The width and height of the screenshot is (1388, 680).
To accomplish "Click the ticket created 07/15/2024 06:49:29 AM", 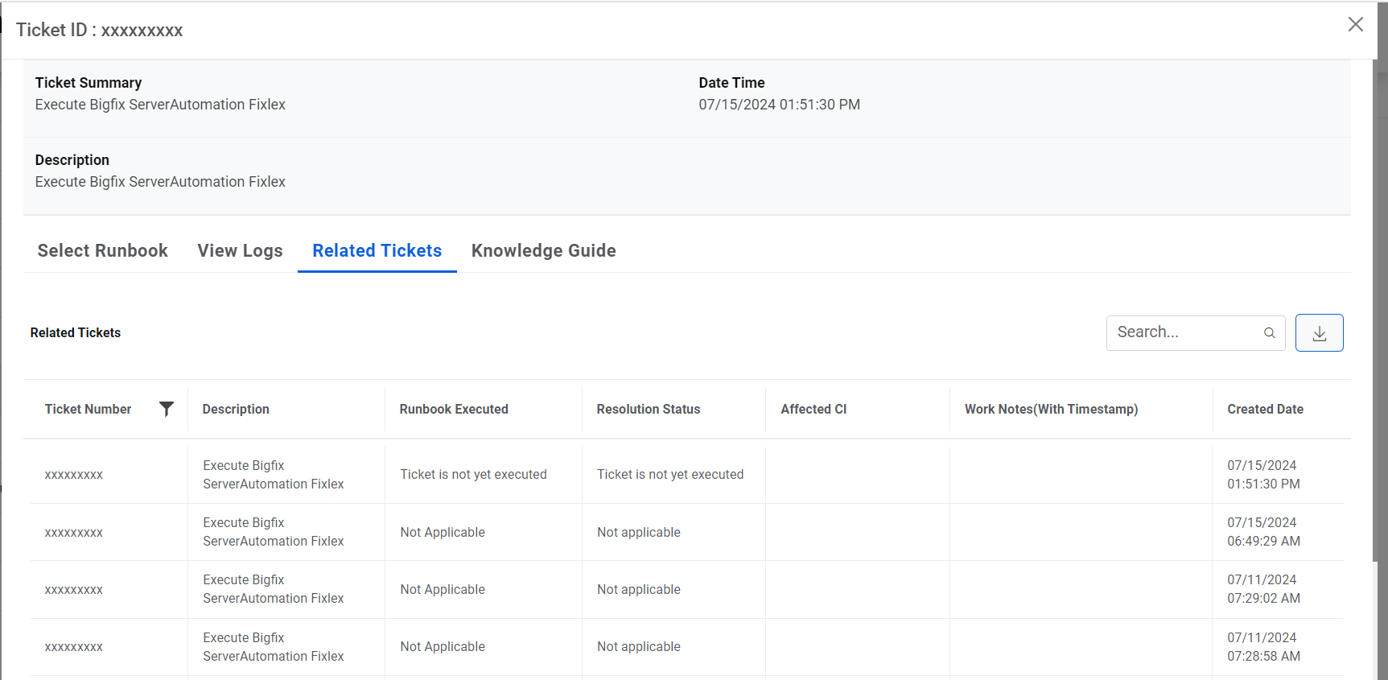I will click(x=74, y=533).
